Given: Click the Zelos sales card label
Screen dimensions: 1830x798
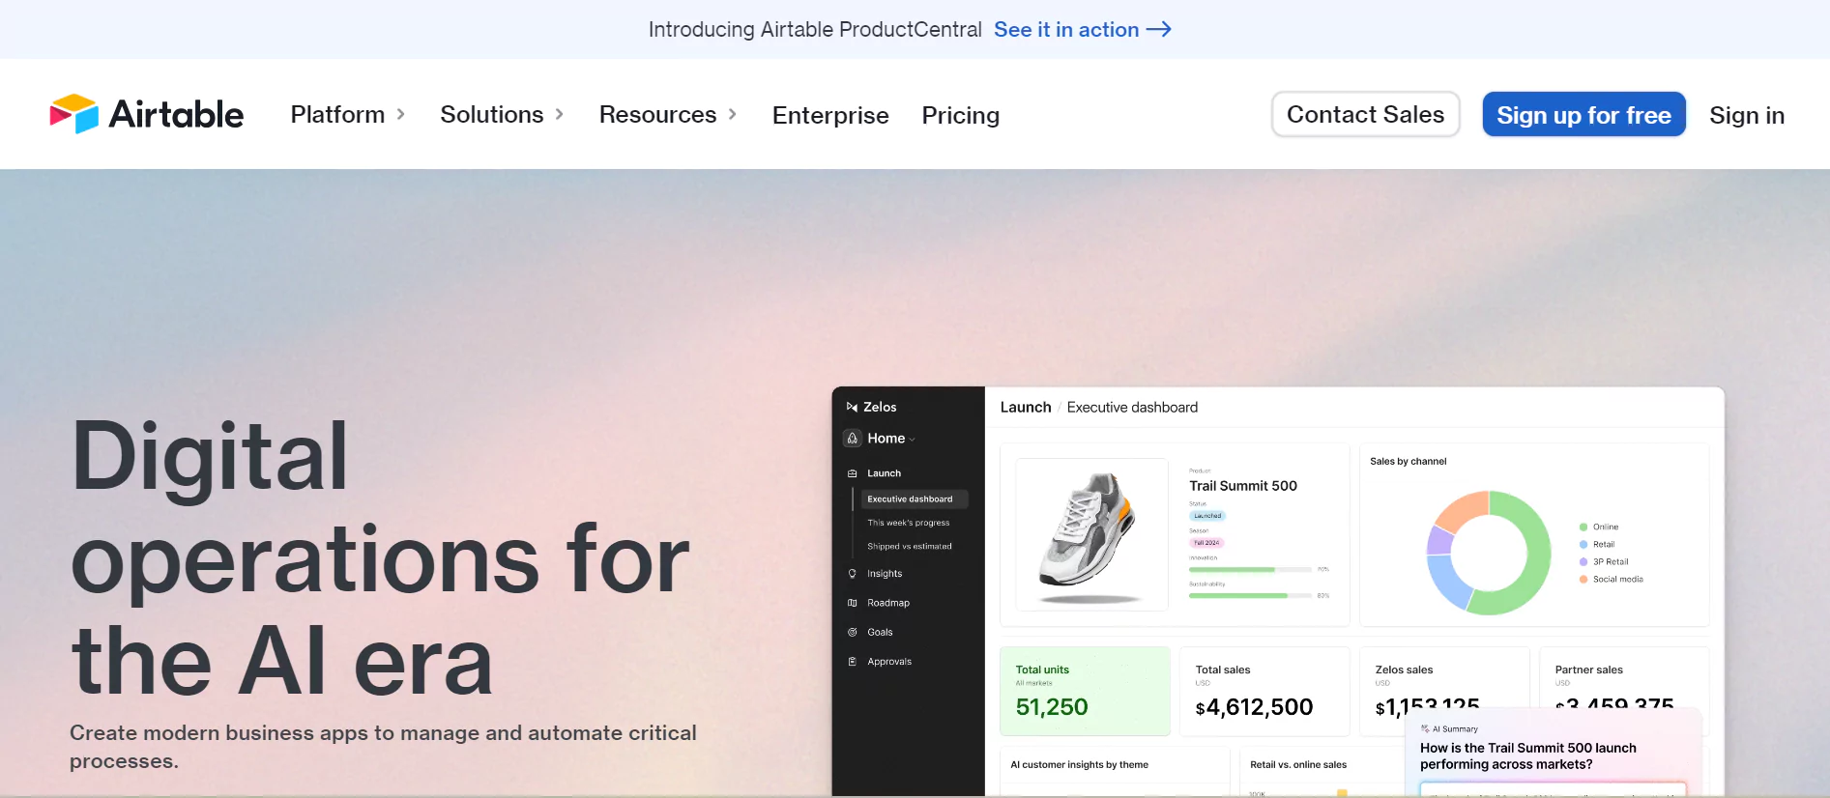Looking at the screenshot, I should 1404,670.
